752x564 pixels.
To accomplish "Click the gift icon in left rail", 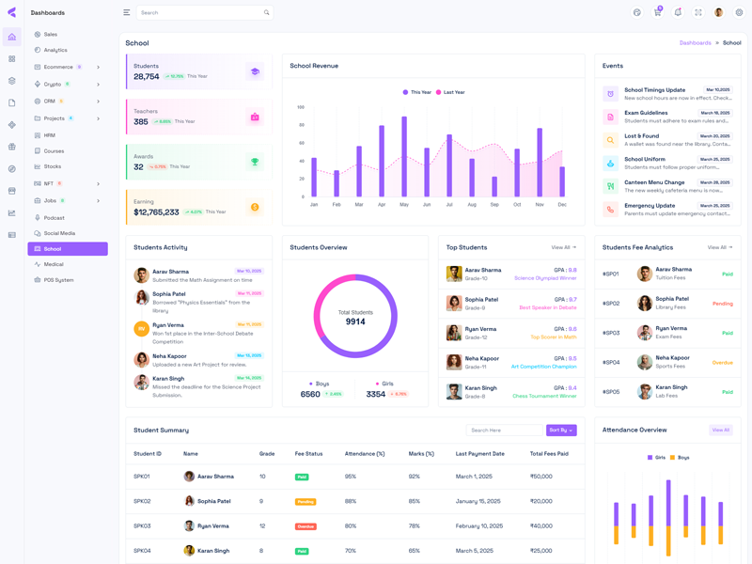I will 12,147.
